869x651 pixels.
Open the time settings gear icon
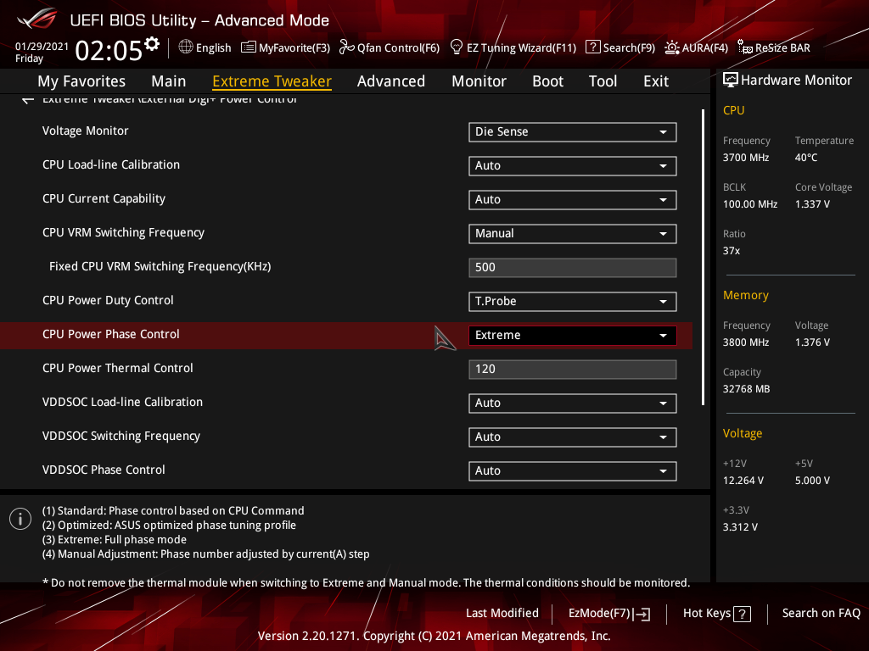[x=152, y=44]
